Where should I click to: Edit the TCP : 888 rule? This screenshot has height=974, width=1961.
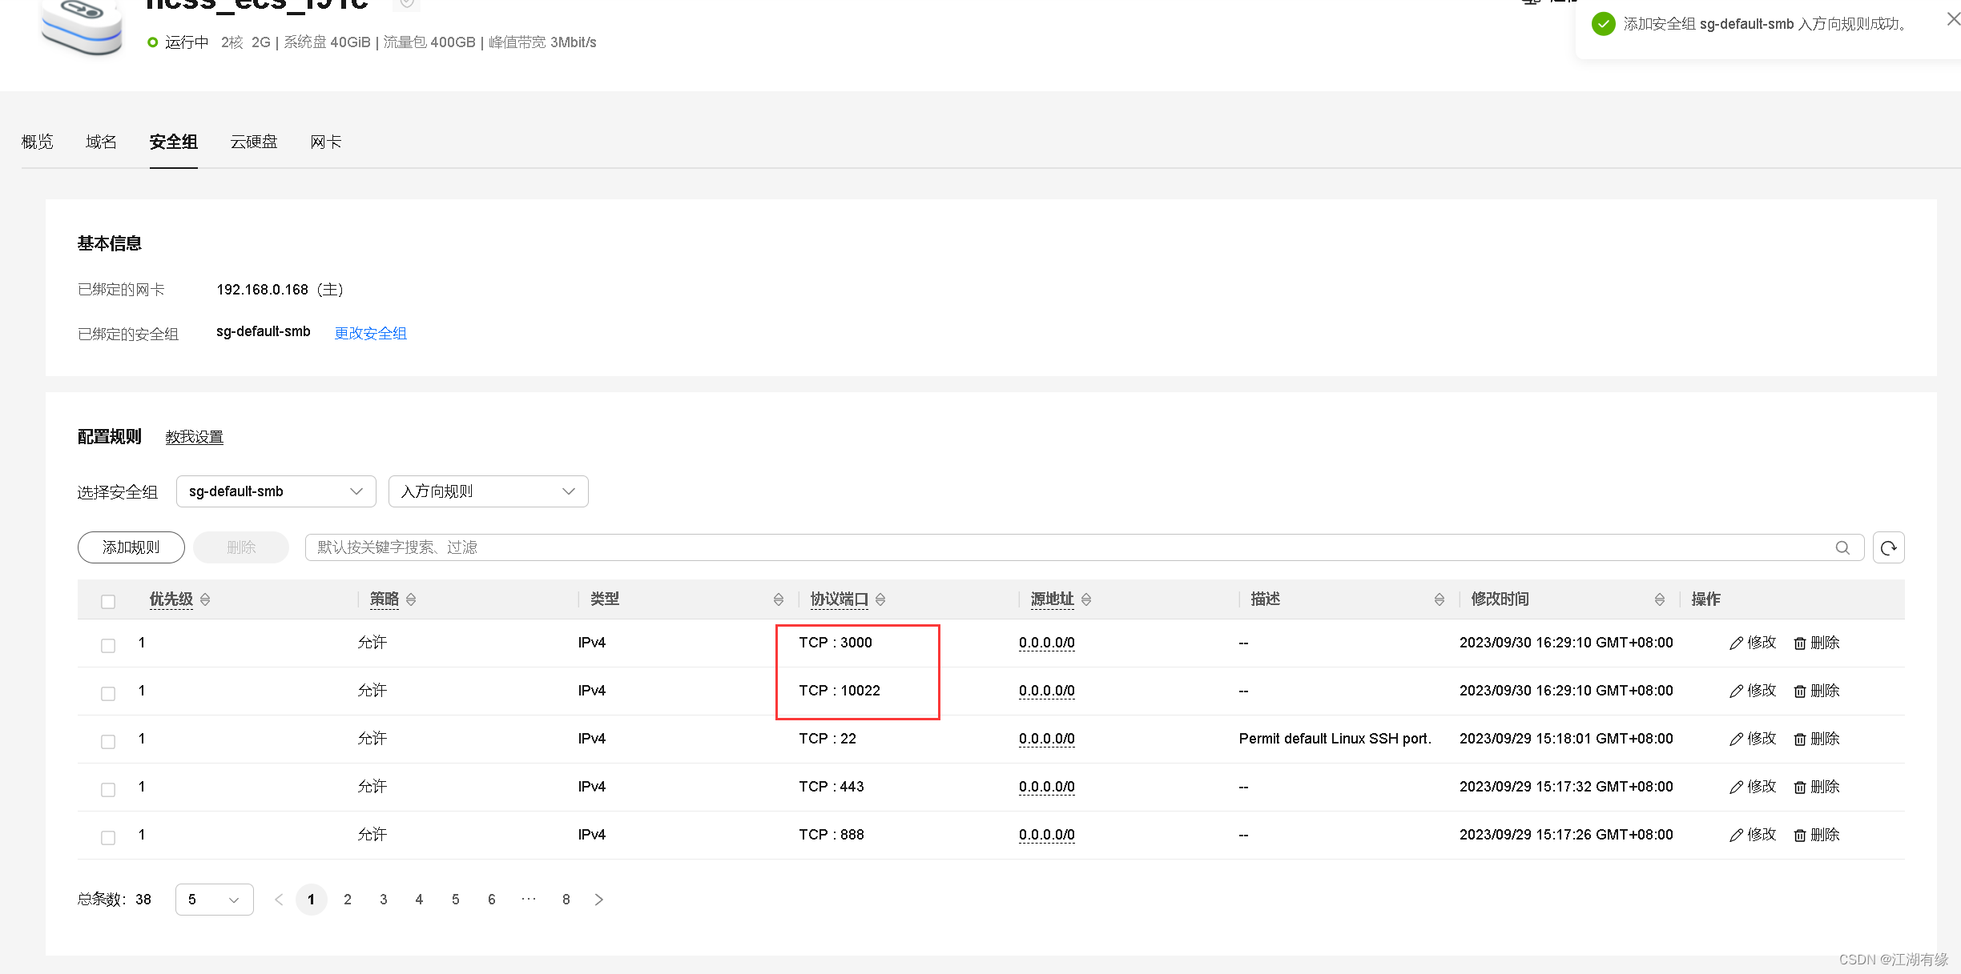point(1753,835)
